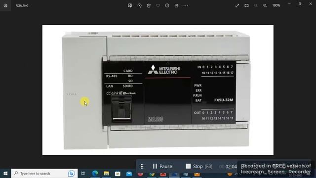The height and width of the screenshot is (178, 316).
Task: Open Mail app from taskbar
Action: point(129,174)
